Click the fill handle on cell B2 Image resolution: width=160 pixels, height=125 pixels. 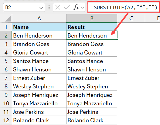click(x=117, y=39)
